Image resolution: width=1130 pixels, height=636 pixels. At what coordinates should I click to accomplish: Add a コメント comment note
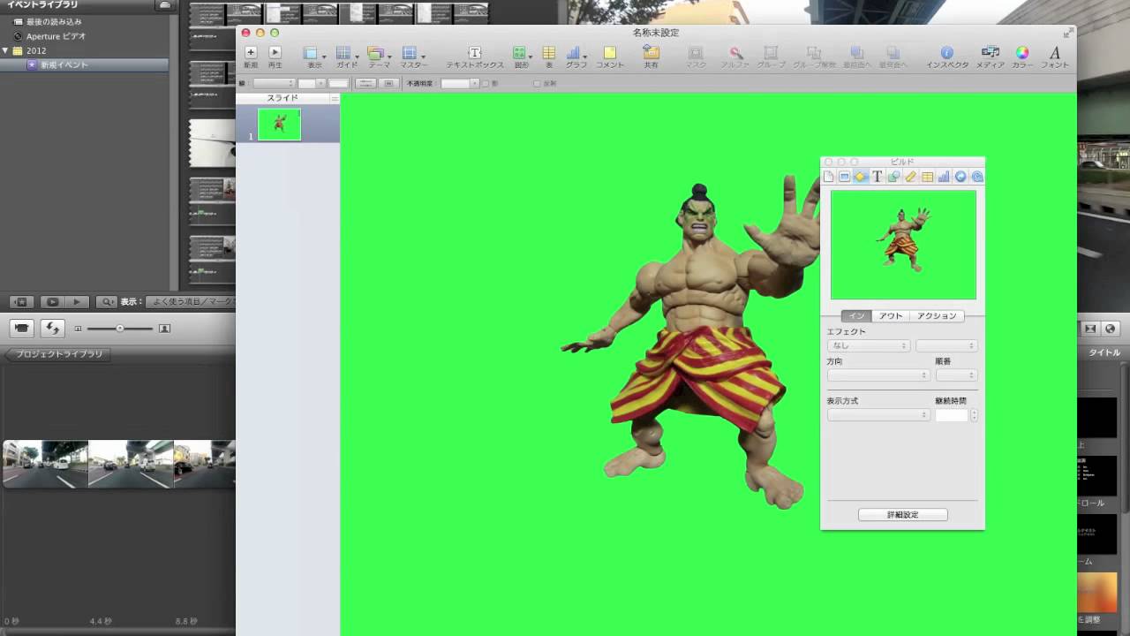609,57
